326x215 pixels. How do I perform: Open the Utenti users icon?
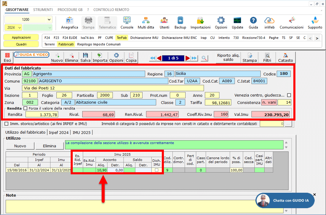click(x=164, y=23)
